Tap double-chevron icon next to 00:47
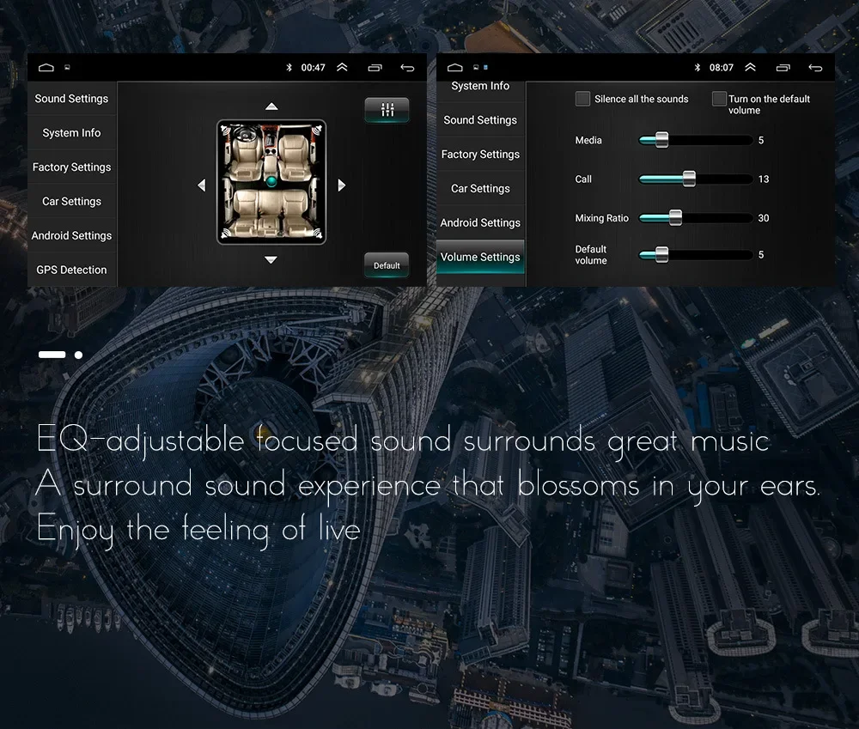 [x=342, y=67]
